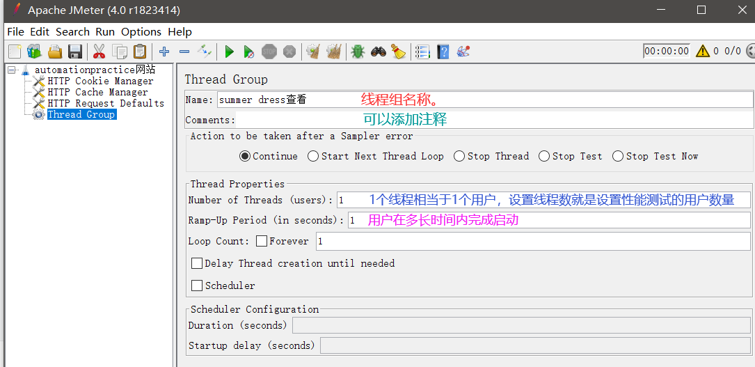Image resolution: width=755 pixels, height=367 pixels.
Task: Enable the Scheduler checkbox
Action: pos(197,285)
